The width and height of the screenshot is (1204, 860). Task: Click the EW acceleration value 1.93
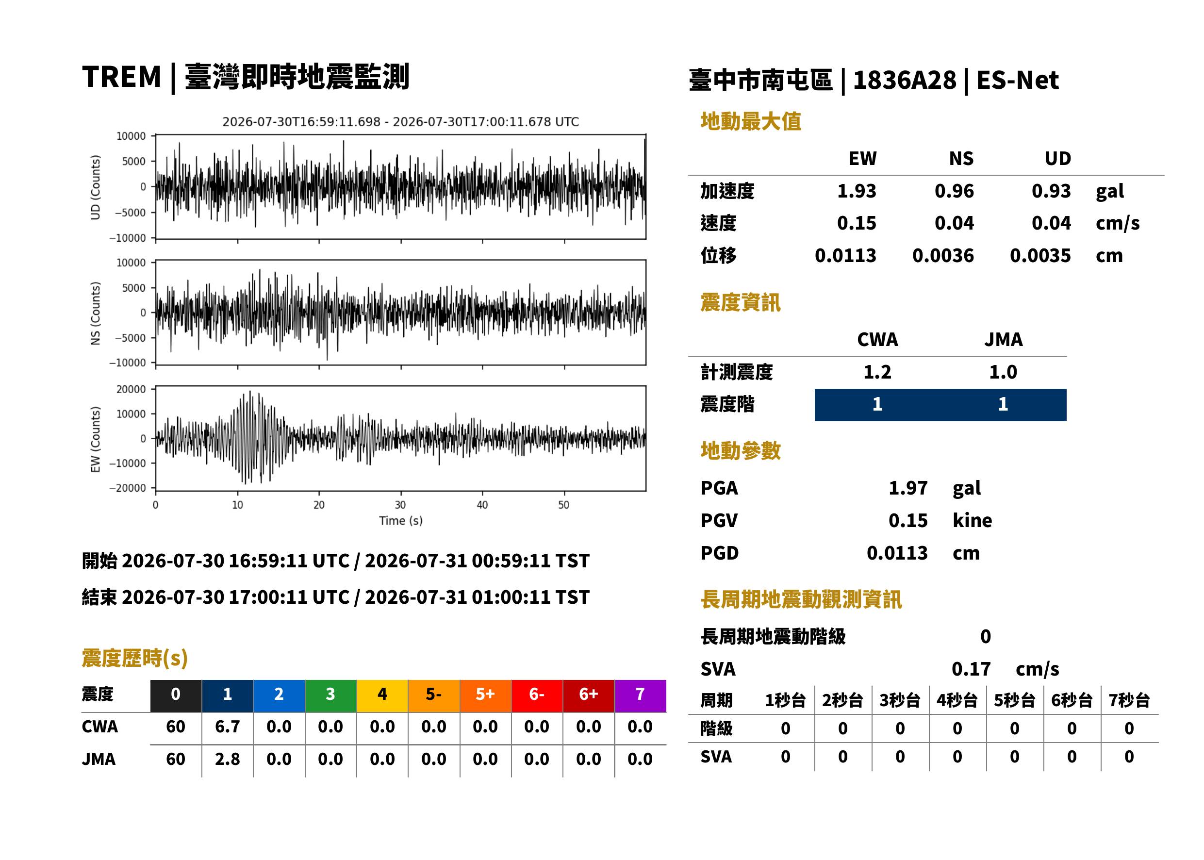[x=856, y=191]
